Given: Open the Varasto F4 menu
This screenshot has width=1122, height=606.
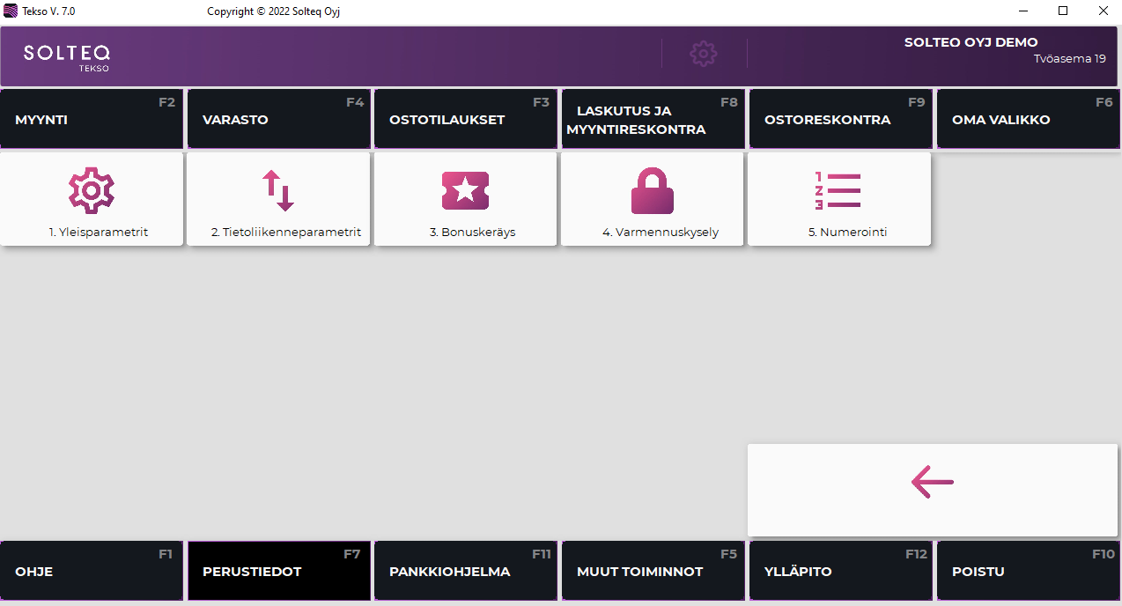Looking at the screenshot, I should [x=278, y=120].
